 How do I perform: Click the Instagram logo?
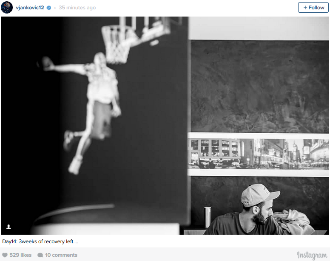(312, 255)
